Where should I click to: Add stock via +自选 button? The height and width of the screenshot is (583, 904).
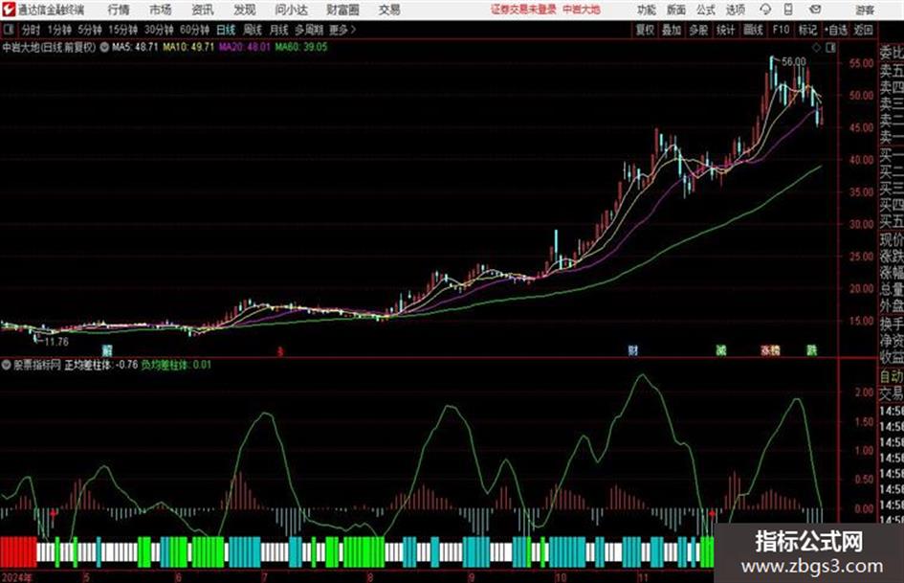click(x=835, y=30)
